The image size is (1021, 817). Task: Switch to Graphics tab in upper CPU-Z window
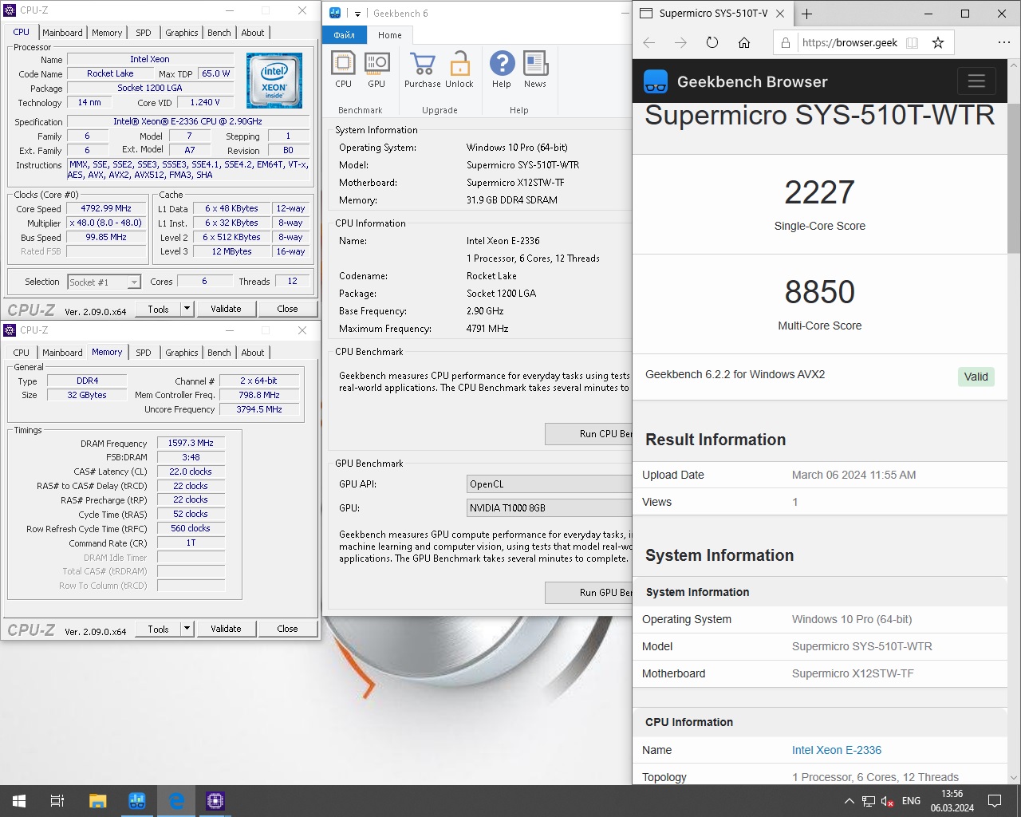[x=182, y=33]
